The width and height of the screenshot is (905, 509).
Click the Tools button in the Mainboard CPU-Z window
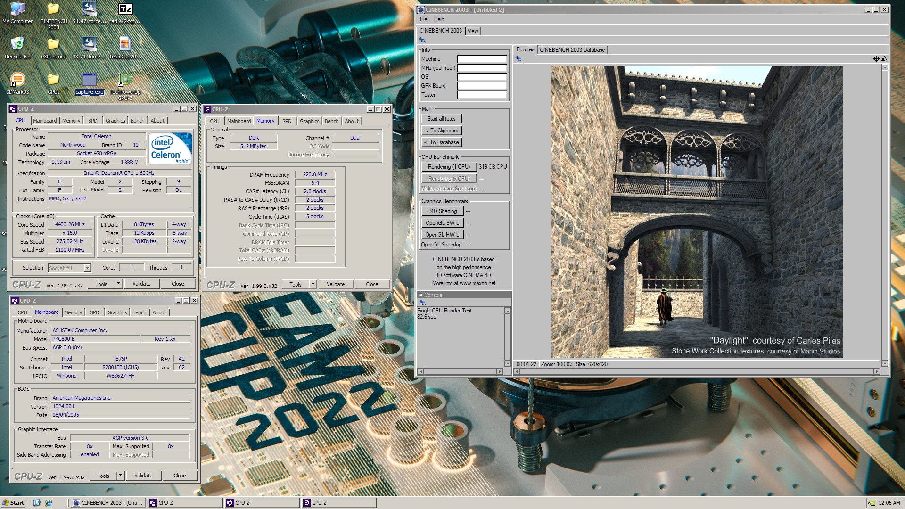click(103, 476)
